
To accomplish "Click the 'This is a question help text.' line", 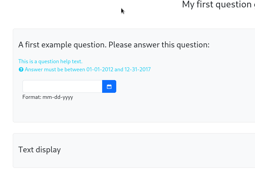I will [50, 61].
